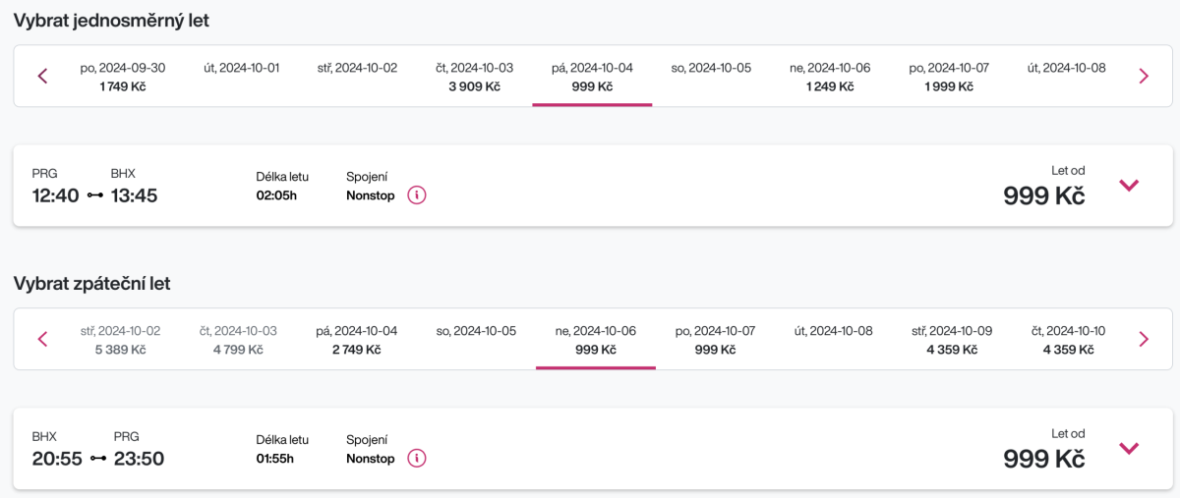Open Nonstop info icon for PRG–BHX flight
This screenshot has width=1180, height=498.
417,195
